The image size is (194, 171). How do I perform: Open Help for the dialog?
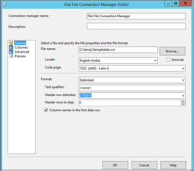(173, 165)
